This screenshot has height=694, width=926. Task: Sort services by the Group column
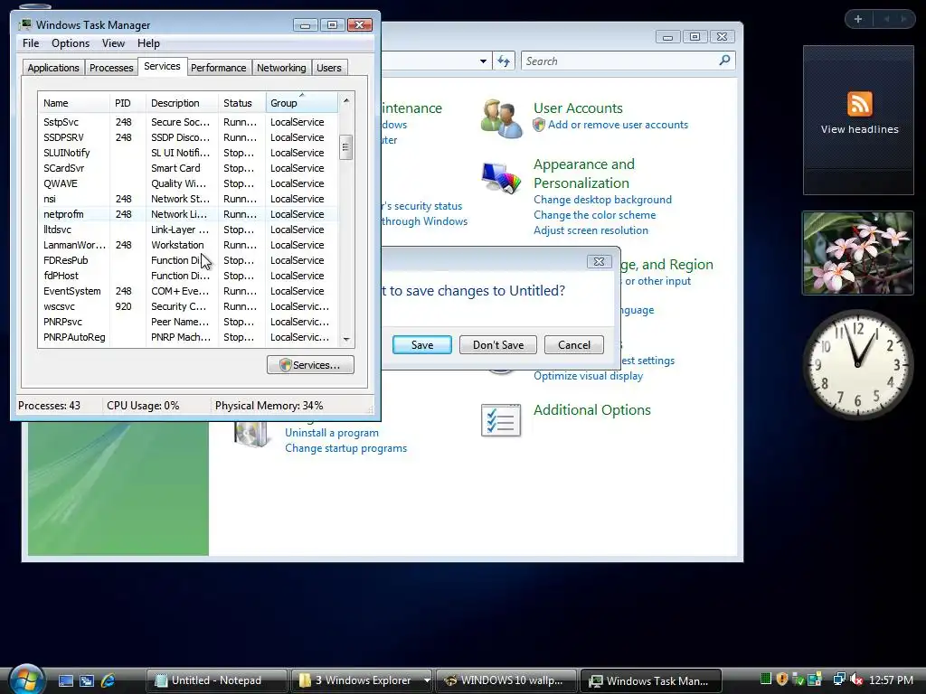(302, 103)
